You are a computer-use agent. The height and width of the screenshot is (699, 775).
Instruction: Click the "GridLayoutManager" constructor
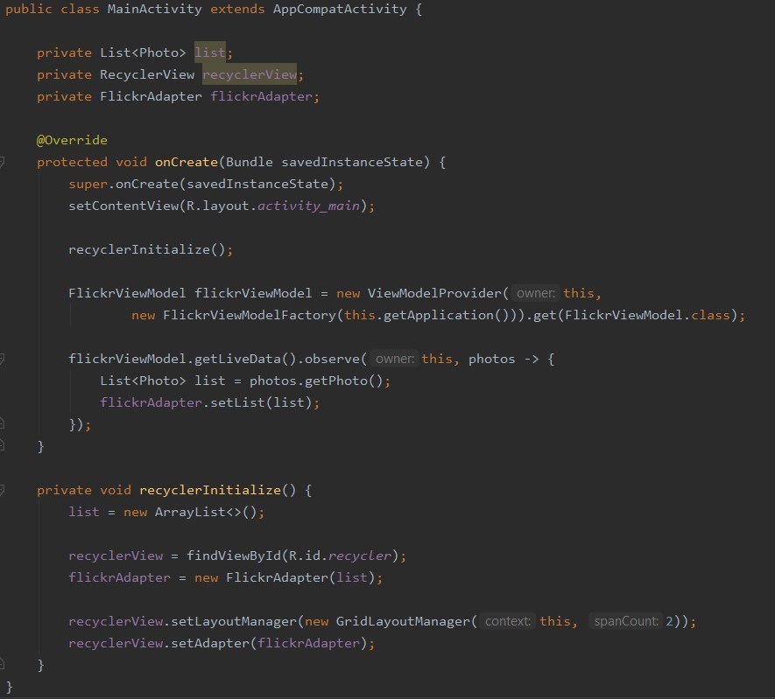coord(404,621)
